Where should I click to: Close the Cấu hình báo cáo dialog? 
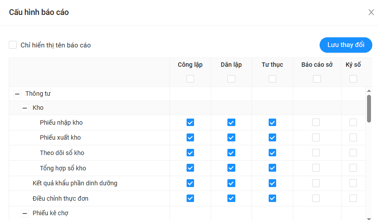371,12
